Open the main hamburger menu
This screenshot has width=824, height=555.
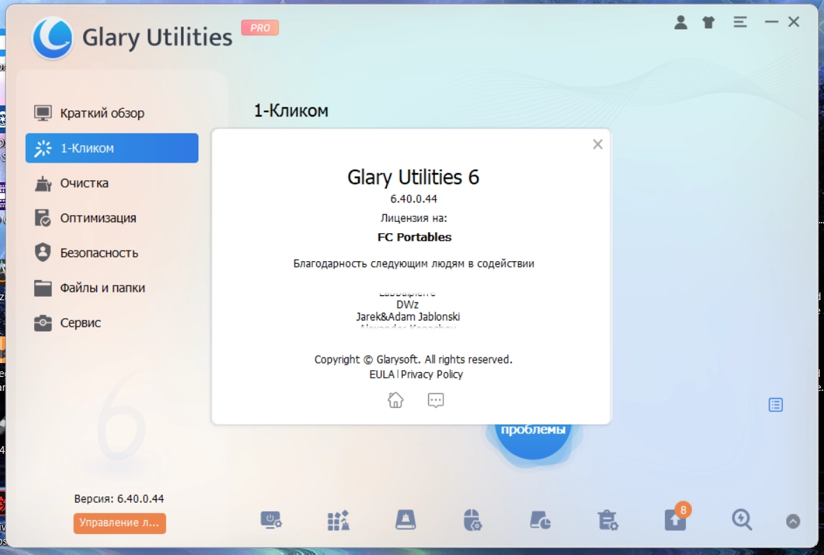click(x=740, y=22)
